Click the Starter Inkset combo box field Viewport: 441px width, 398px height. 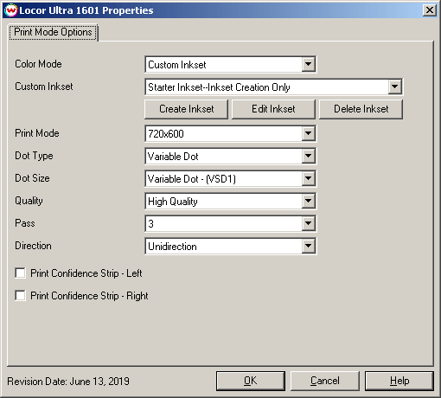[x=267, y=87]
